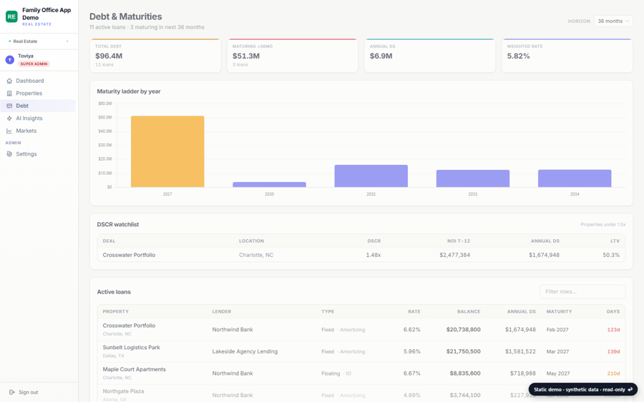
Task: Click the 6.67% rate for Maple Court
Action: tap(411, 373)
